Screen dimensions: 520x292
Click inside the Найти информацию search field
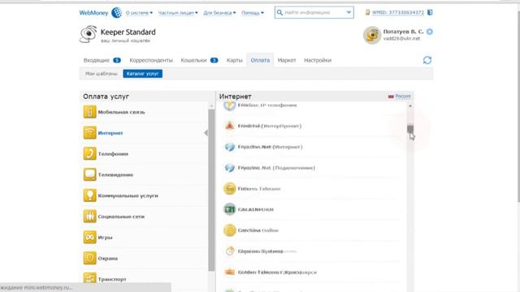click(x=314, y=13)
